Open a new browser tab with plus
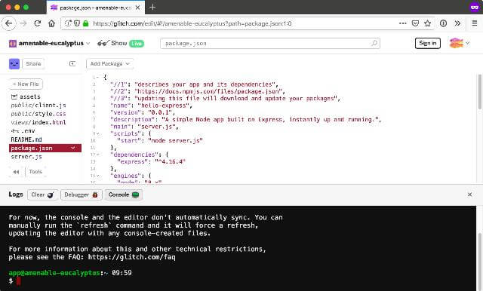The height and width of the screenshot is (291, 483). (x=152, y=7)
